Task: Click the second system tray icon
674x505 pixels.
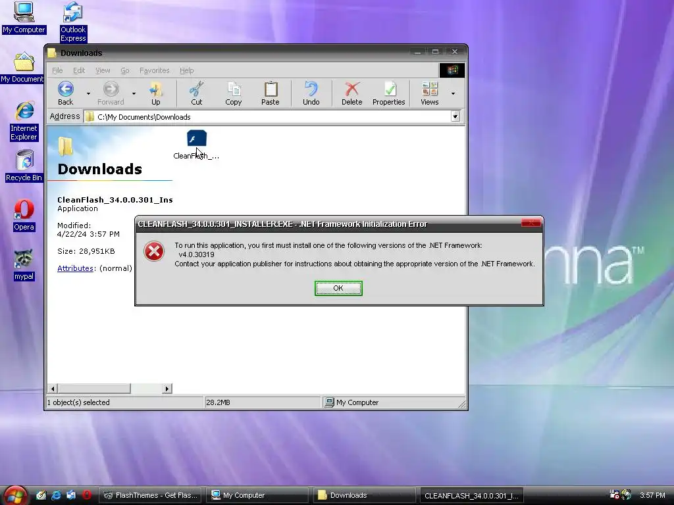Action: (x=627, y=494)
